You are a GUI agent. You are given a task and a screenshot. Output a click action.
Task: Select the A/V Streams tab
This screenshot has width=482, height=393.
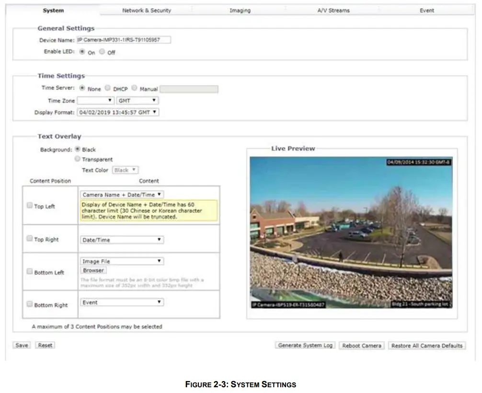(333, 10)
